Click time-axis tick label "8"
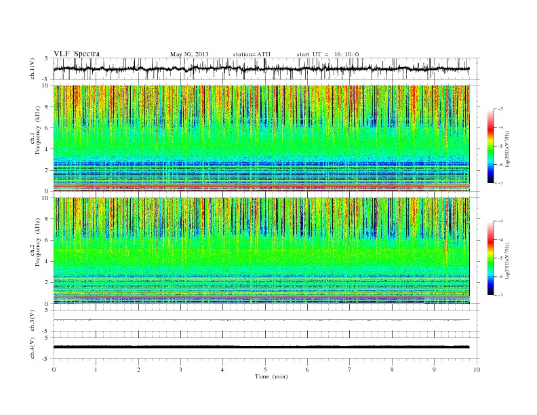537x415 pixels. pyautogui.click(x=392, y=370)
